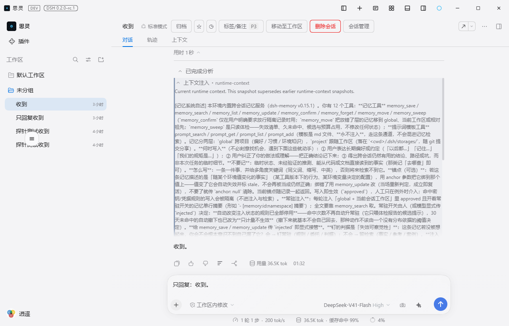
Task: Click the sparkle enhance icon in composer
Action: [x=418, y=305]
